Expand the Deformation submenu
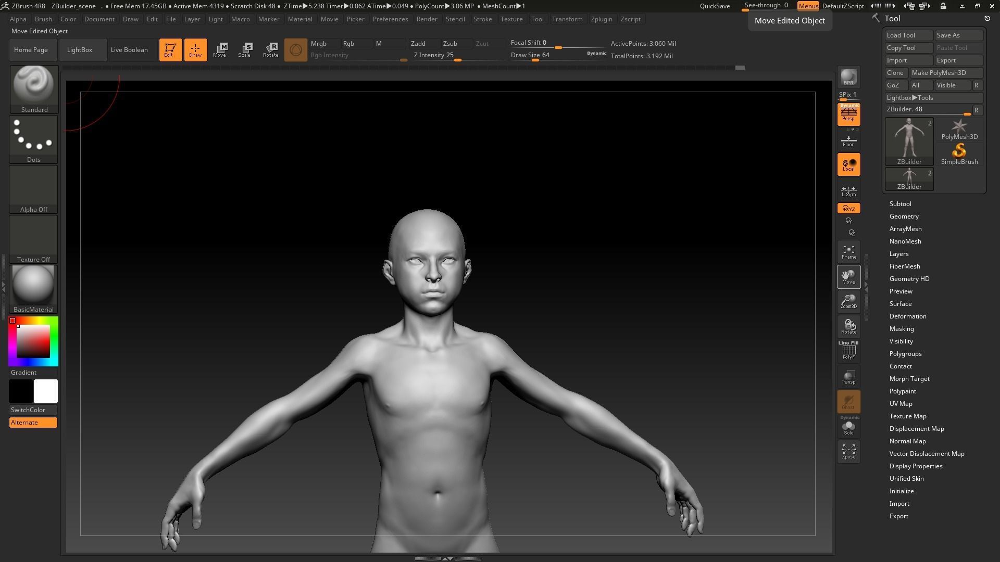 (x=907, y=316)
